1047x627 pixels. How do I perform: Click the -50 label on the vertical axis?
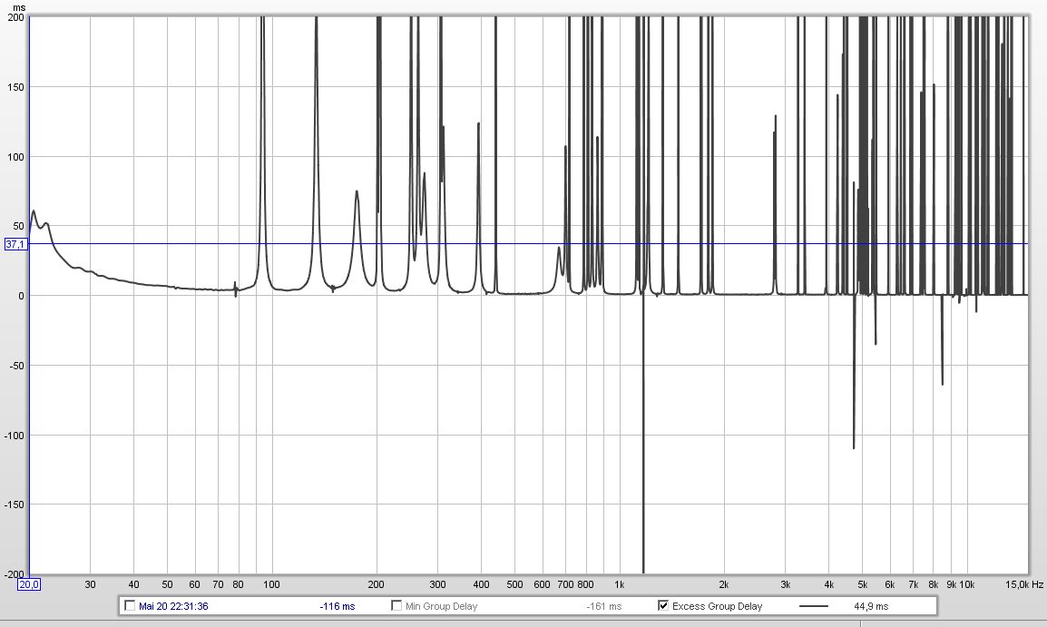pos(15,366)
